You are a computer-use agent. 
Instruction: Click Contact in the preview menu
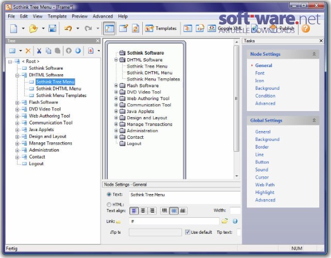click(x=135, y=137)
